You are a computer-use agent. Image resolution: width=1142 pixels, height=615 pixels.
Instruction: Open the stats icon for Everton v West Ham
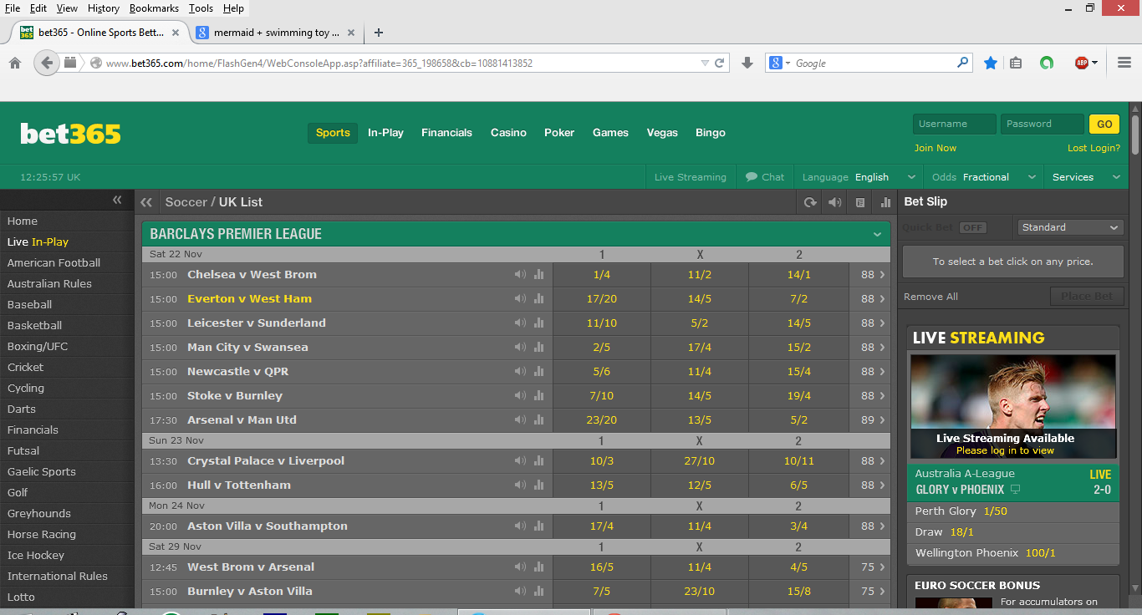click(x=538, y=298)
